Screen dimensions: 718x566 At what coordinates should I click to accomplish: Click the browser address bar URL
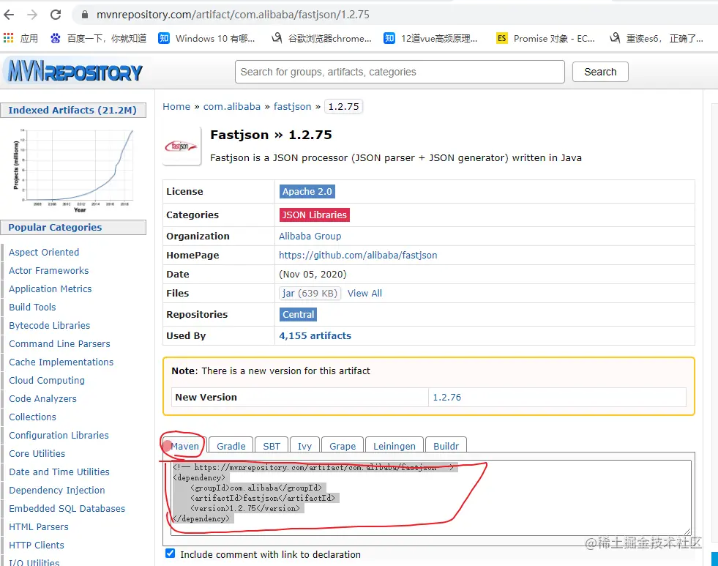(233, 15)
